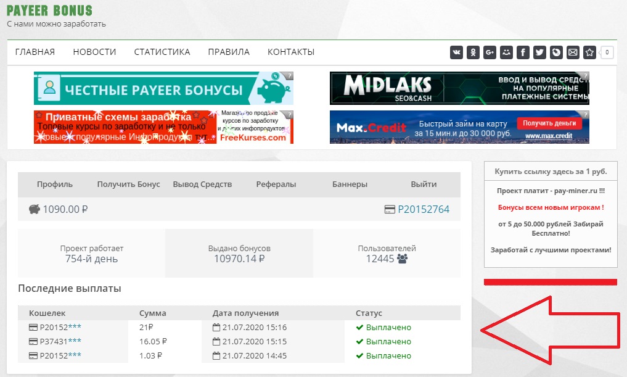
Task: Click the share counter showing 0
Action: [x=607, y=52]
